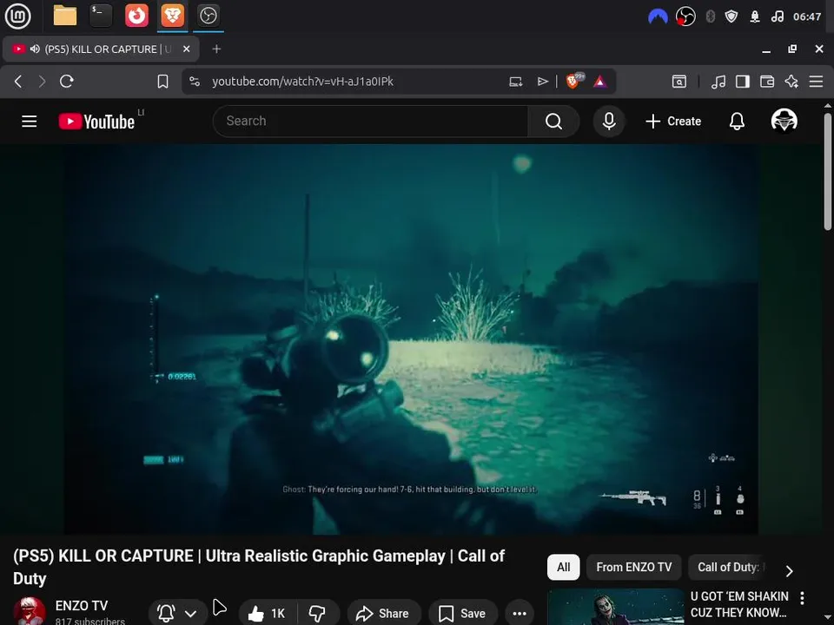
Task: Bookmark this page
Action: [x=162, y=82]
